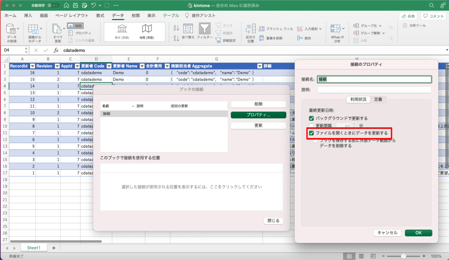449x260 pixels.
Task: Select the Sheet1 sheet tab
Action: pos(33,248)
